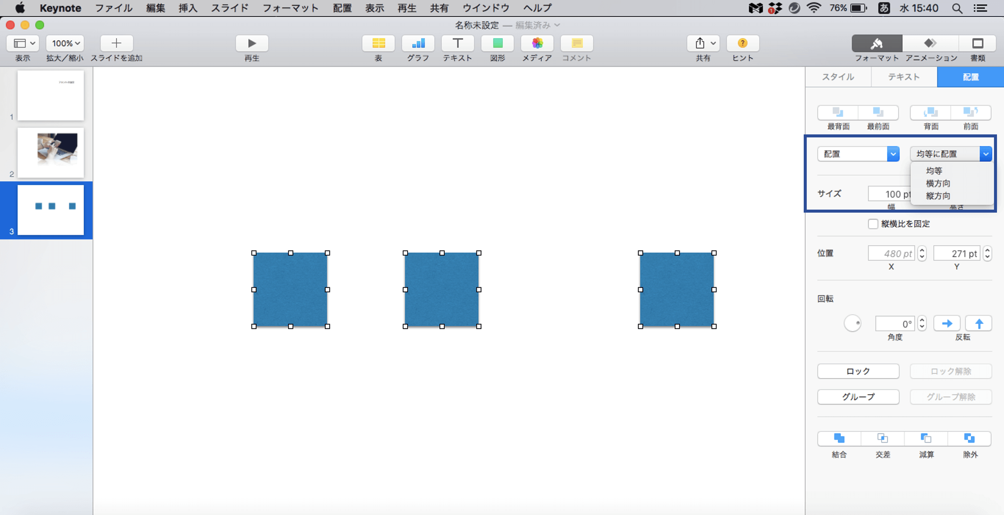This screenshot has height=515, width=1004.
Task: Click the right blue square shape
Action: coord(677,290)
